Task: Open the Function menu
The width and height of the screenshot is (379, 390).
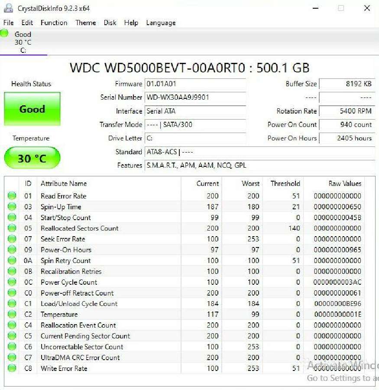Action: coord(54,23)
